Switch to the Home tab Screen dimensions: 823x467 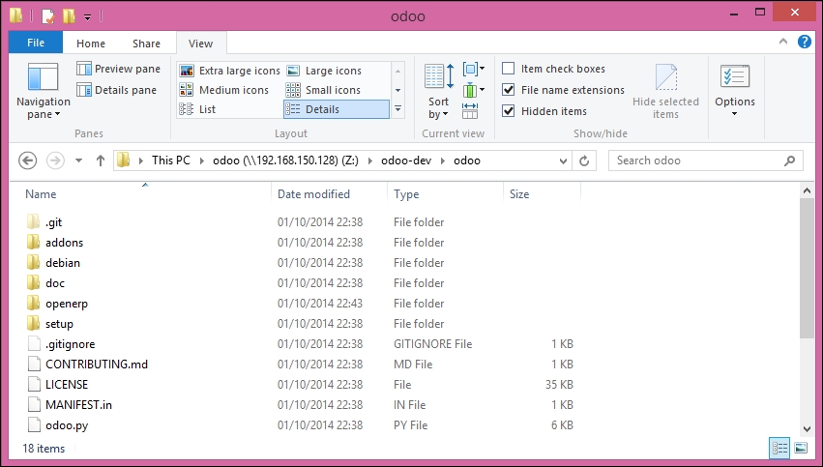tap(91, 44)
